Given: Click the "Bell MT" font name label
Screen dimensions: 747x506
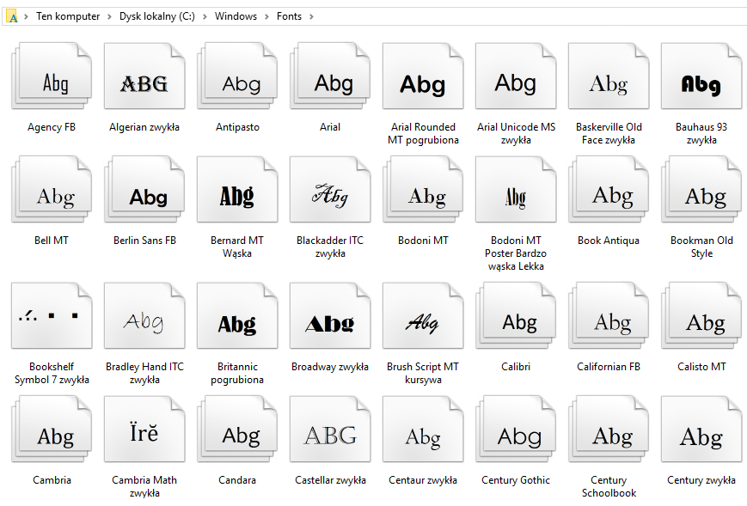Looking at the screenshot, I should 52,241.
